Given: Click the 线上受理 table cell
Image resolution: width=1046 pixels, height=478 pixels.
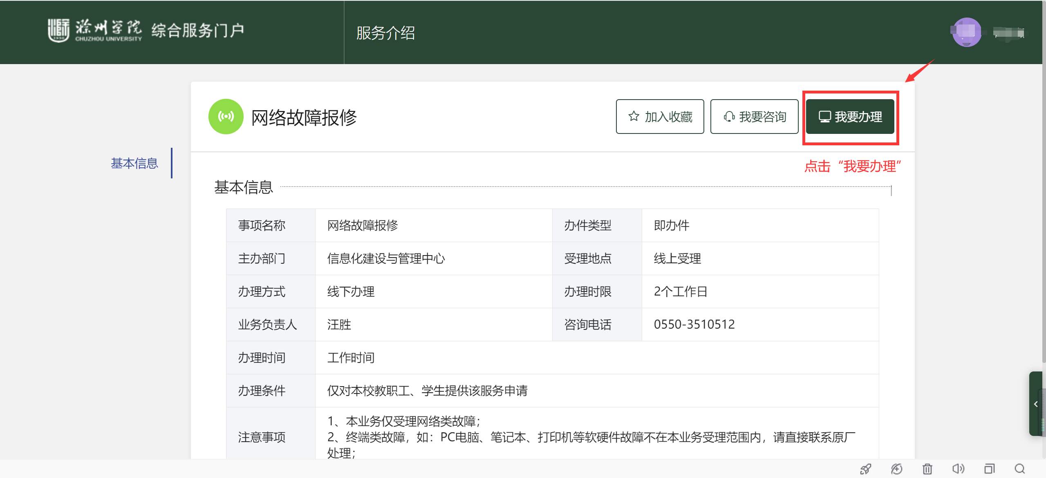Looking at the screenshot, I should [760, 258].
